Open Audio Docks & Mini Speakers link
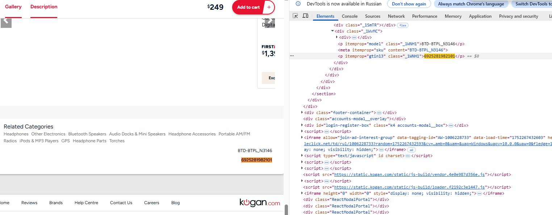 coord(137,134)
